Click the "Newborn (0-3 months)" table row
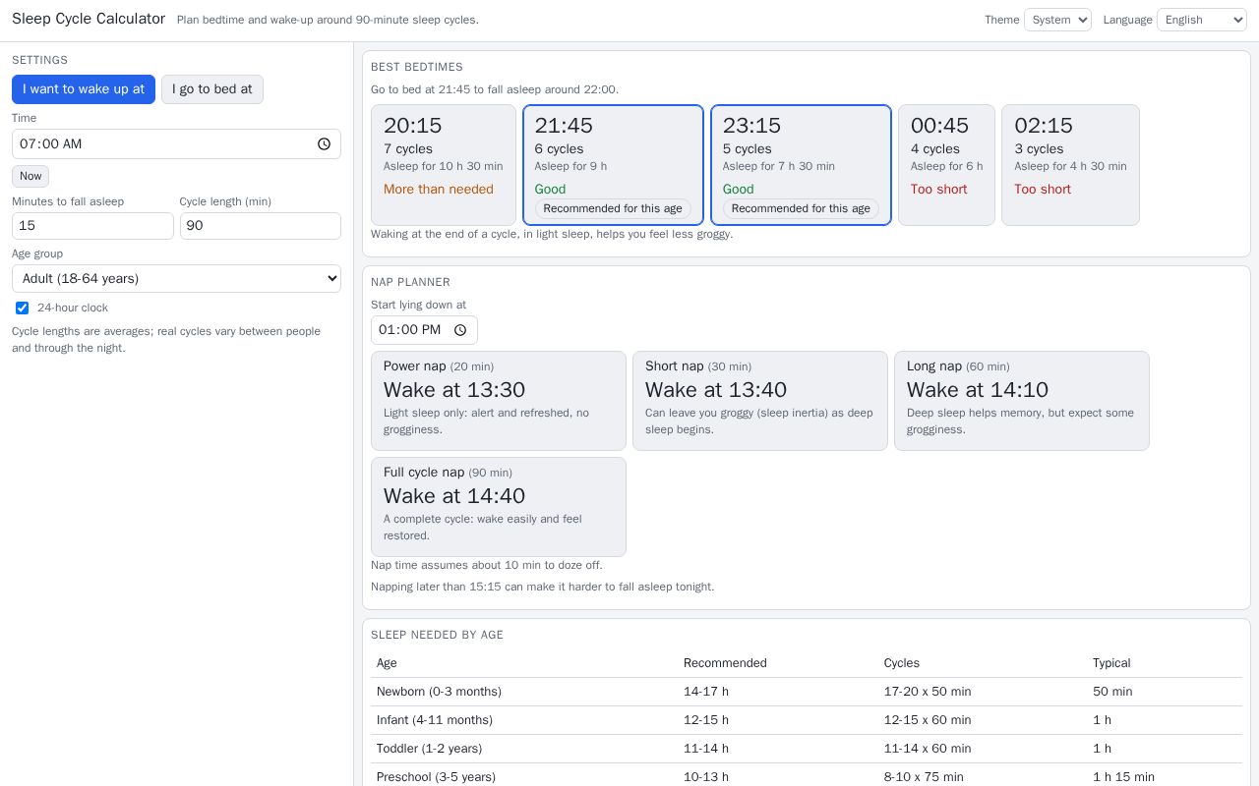1259x786 pixels. pos(807,692)
